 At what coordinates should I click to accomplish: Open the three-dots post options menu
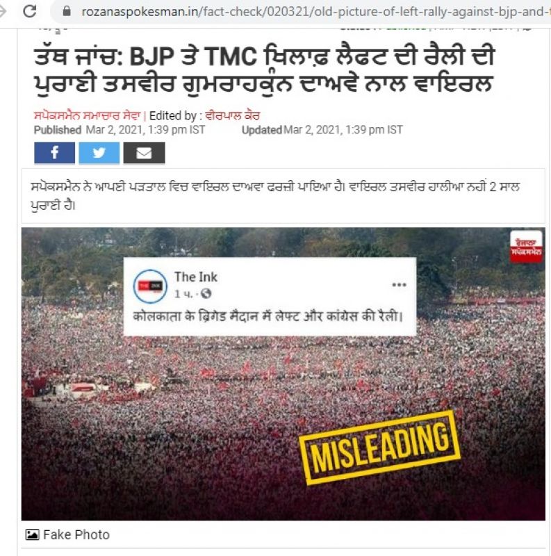click(x=399, y=285)
